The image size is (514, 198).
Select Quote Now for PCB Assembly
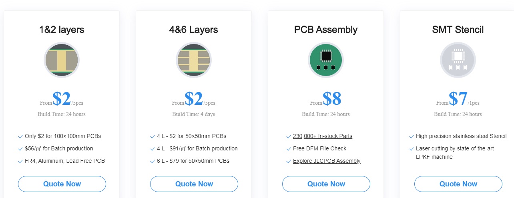(326, 184)
